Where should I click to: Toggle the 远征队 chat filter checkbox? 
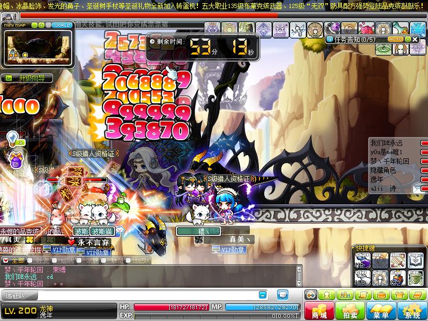128,261
